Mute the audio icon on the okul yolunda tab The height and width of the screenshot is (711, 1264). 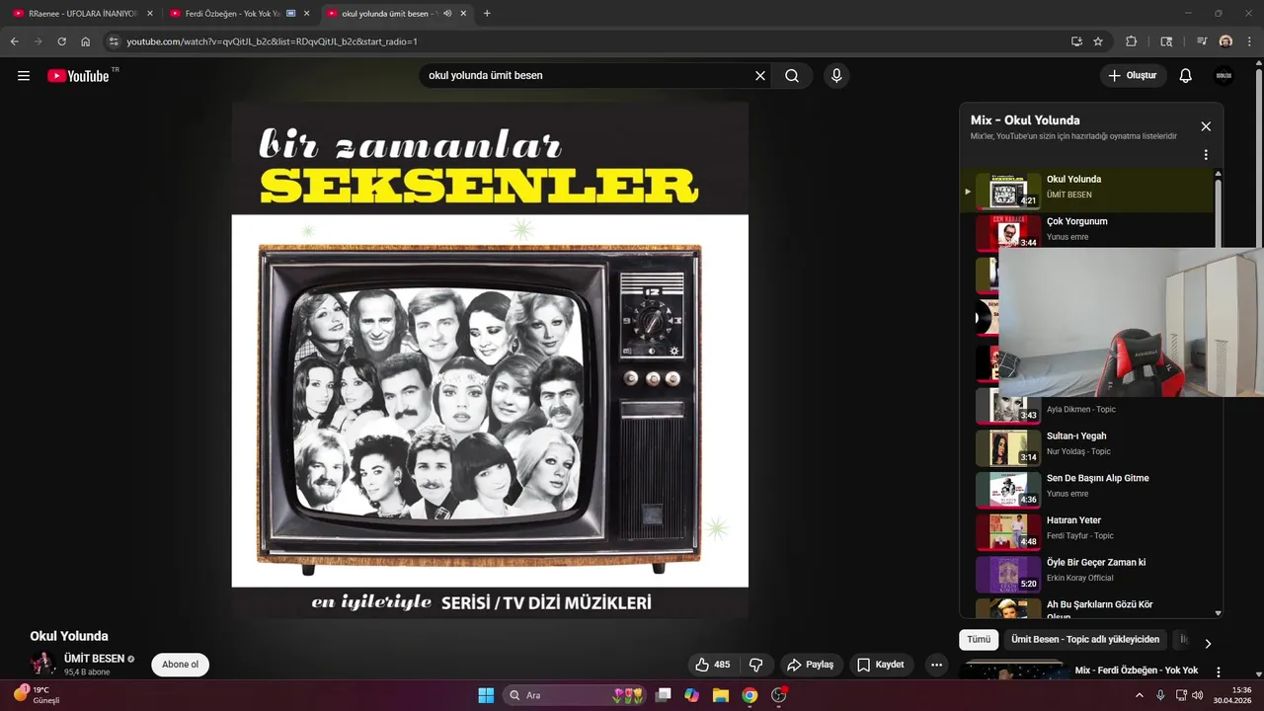pos(447,14)
